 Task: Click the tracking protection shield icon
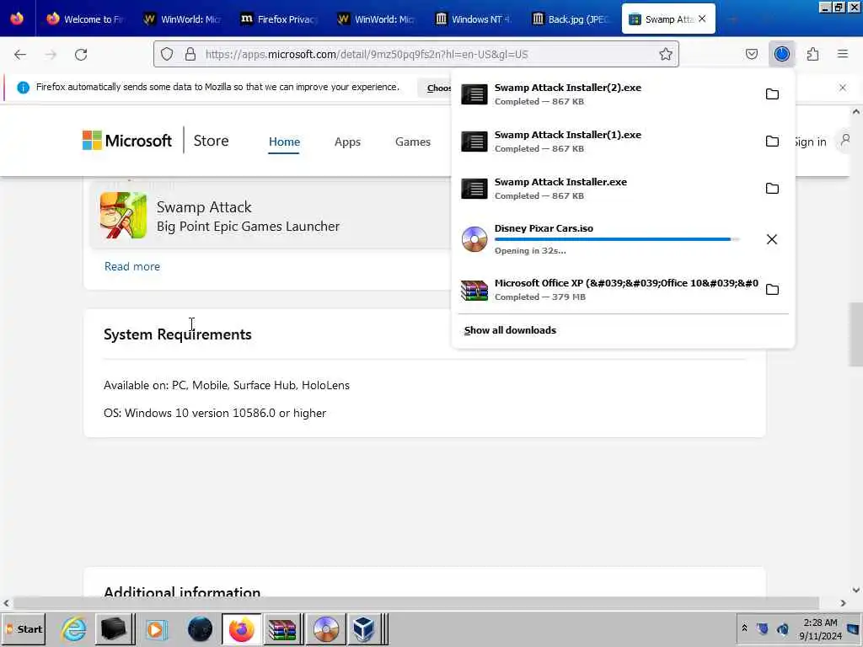click(167, 54)
